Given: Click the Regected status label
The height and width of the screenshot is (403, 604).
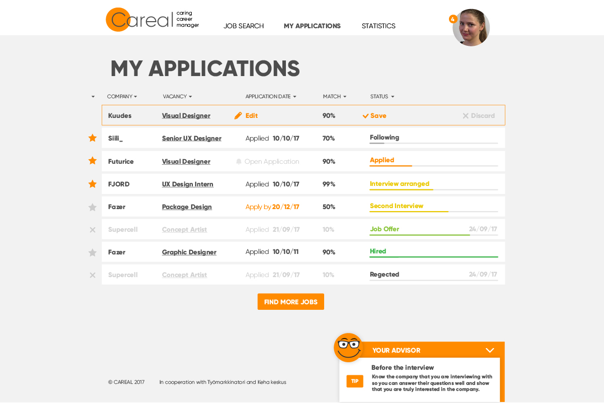Looking at the screenshot, I should (385, 275).
